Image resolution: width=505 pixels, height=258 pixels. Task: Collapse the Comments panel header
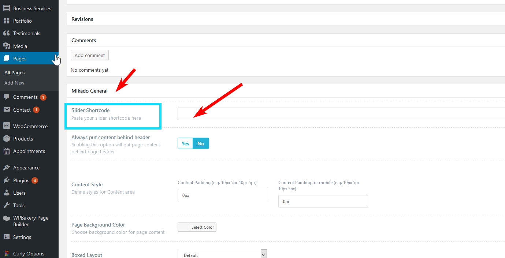tap(286, 40)
